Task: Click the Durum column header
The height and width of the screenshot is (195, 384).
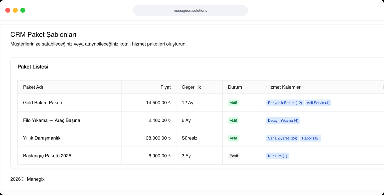Action: 242,87
